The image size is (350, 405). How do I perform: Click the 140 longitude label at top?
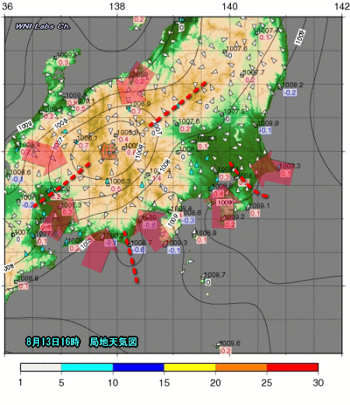(229, 6)
